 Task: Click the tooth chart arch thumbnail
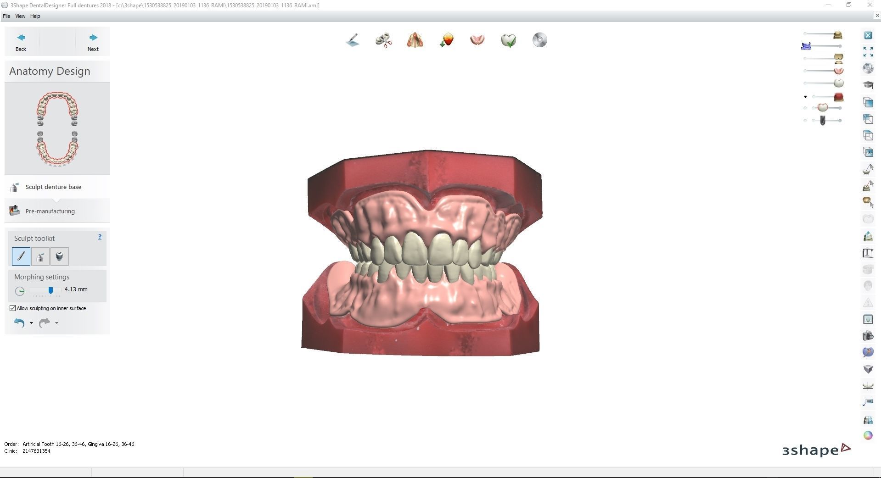point(57,128)
